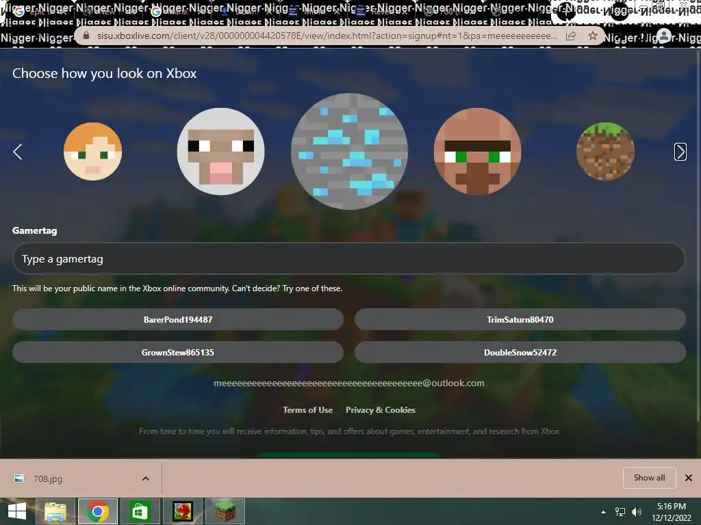Open Microsoft Store from the taskbar

[x=140, y=511]
